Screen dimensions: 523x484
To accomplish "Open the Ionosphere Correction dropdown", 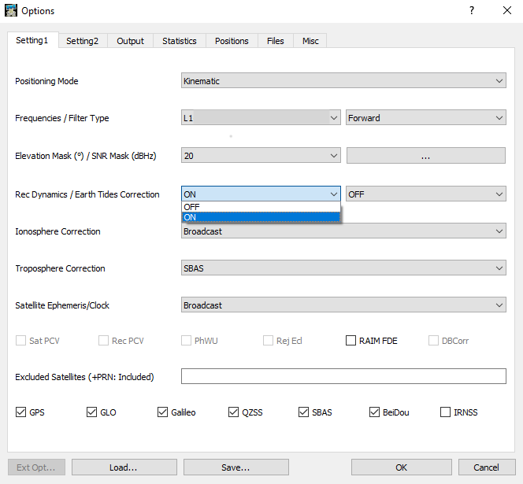I will [343, 231].
